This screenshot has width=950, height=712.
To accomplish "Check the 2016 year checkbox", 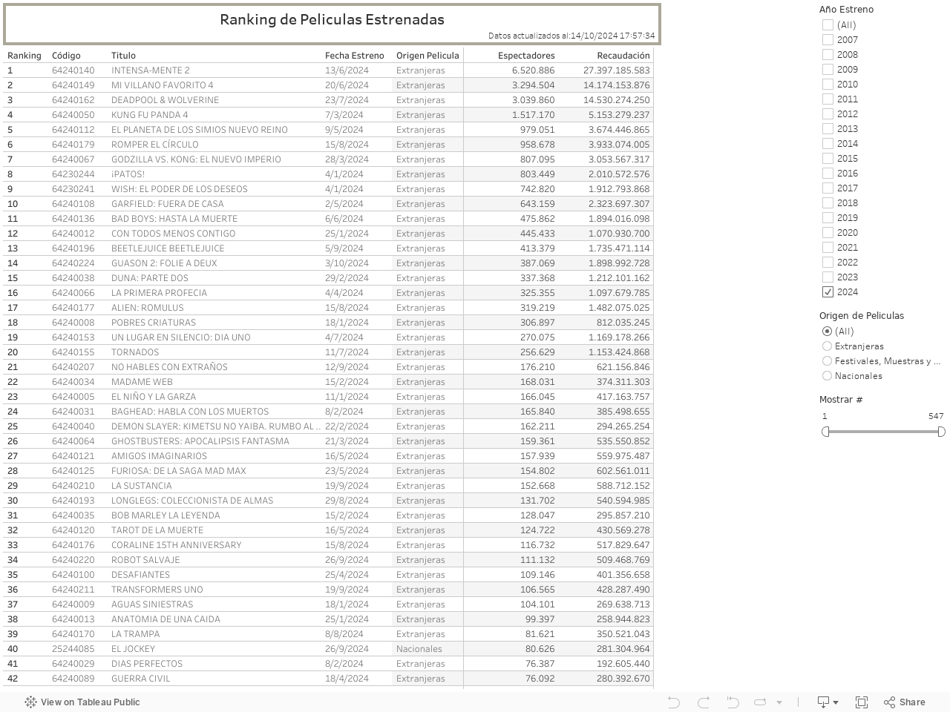I will pyautogui.click(x=828, y=173).
